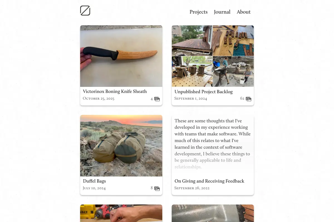Image resolution: width=334 pixels, height=222 pixels.
Task: Open On Giving and Receiving Feedback article
Action: [x=209, y=181]
